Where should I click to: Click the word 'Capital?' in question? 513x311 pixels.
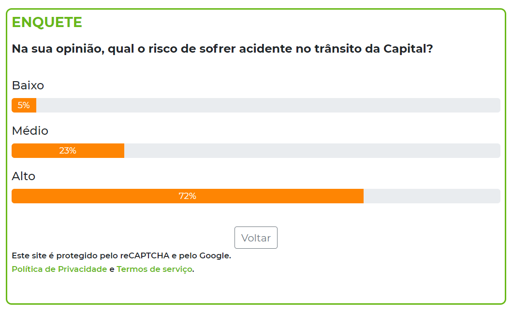408,49
